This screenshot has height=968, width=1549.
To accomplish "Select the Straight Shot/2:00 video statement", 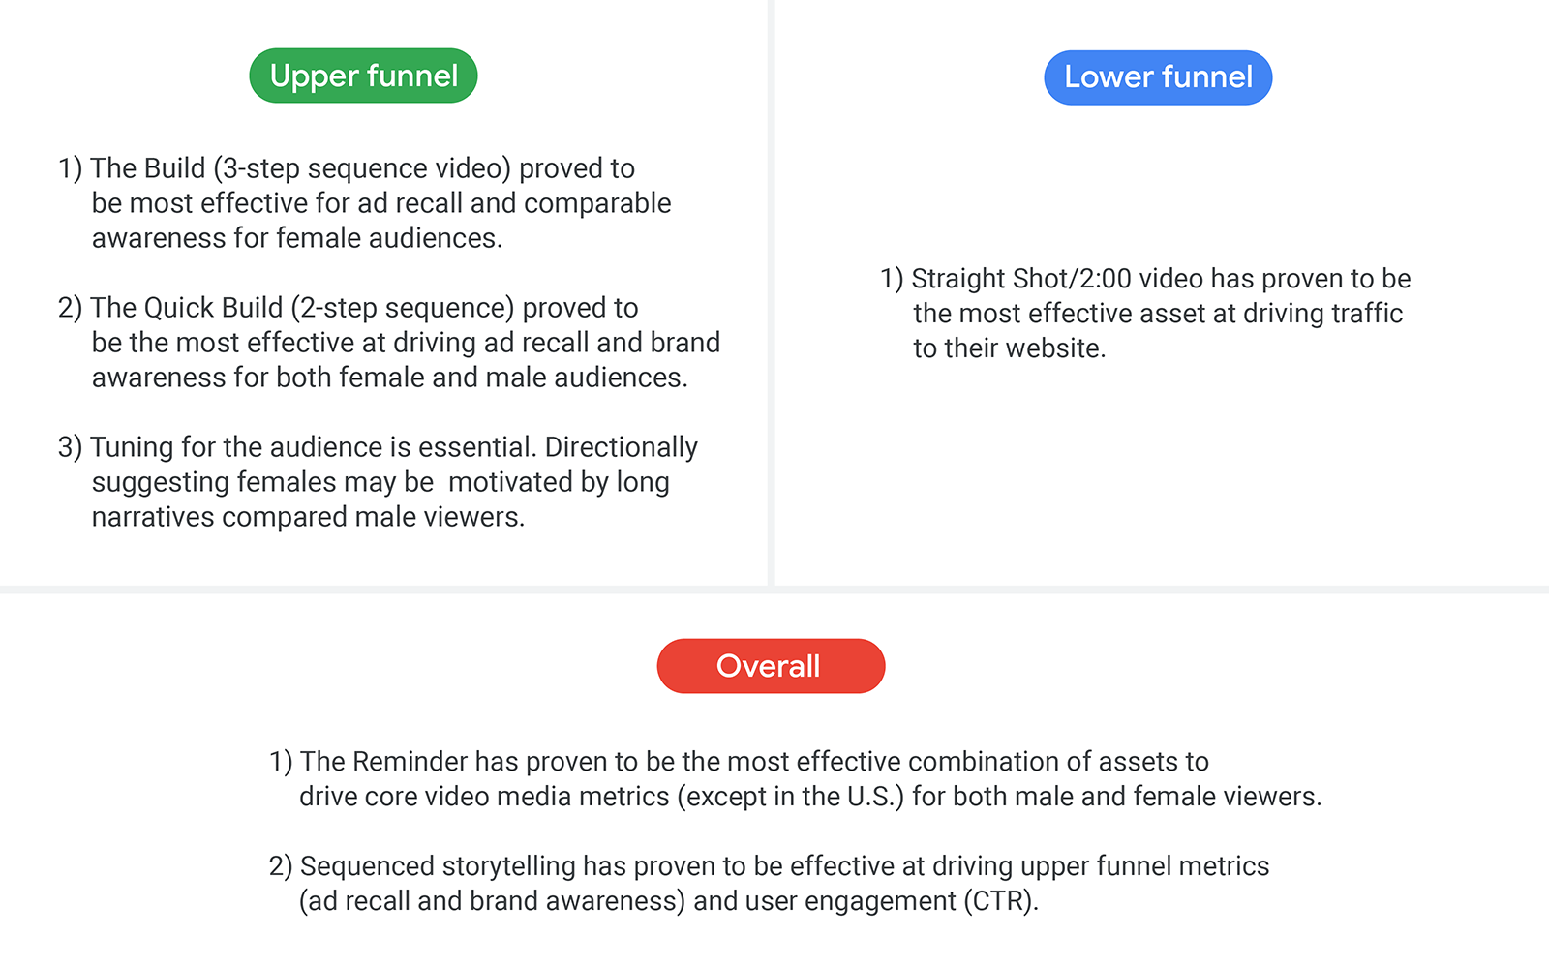I will 1145,314.
